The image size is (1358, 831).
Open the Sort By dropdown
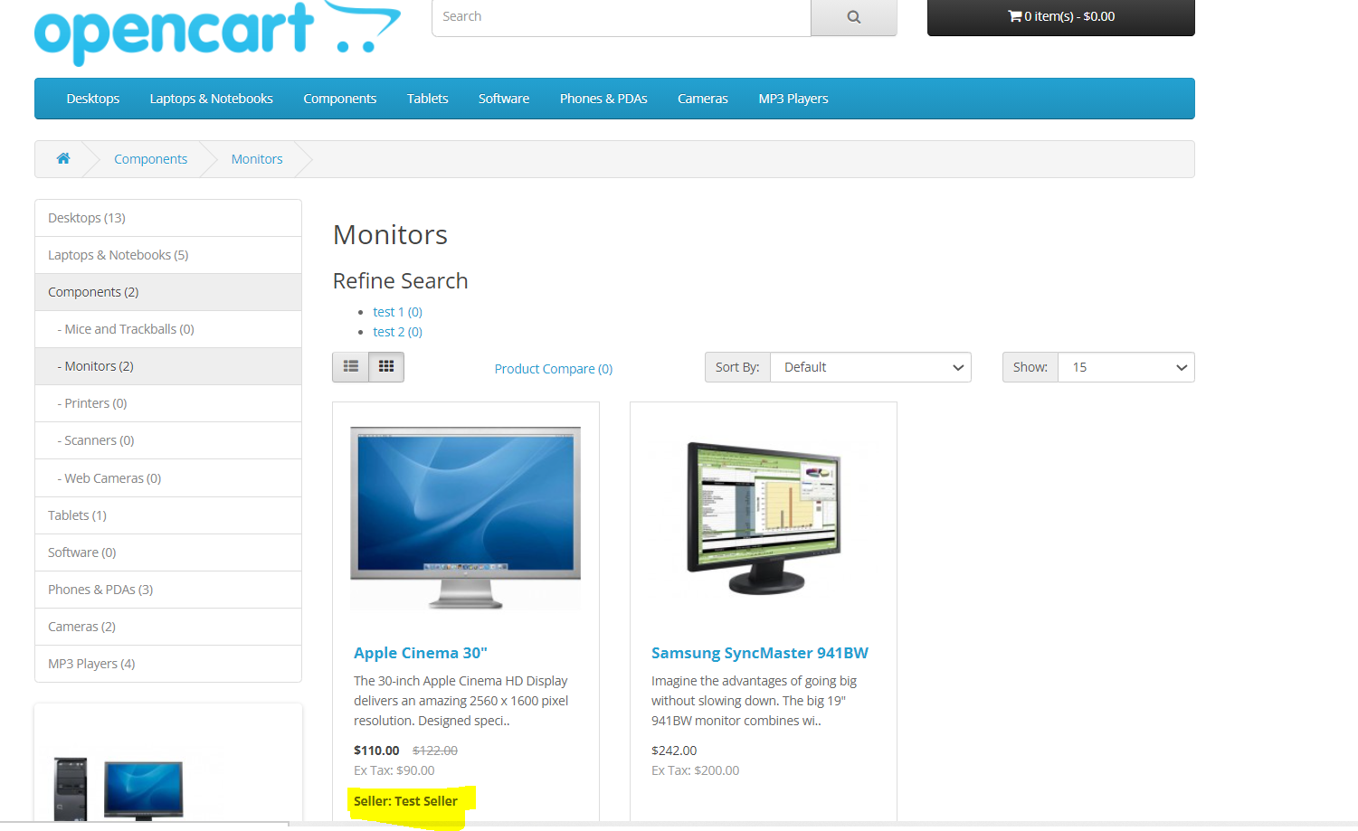coord(870,367)
